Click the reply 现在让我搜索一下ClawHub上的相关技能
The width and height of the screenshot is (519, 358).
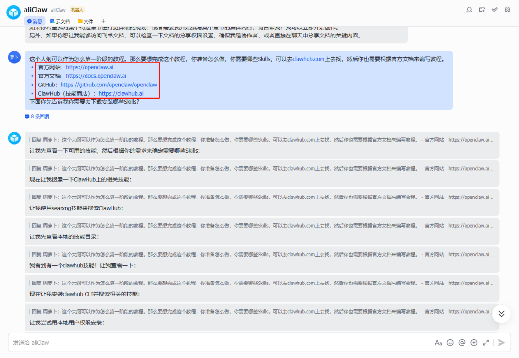point(262,174)
